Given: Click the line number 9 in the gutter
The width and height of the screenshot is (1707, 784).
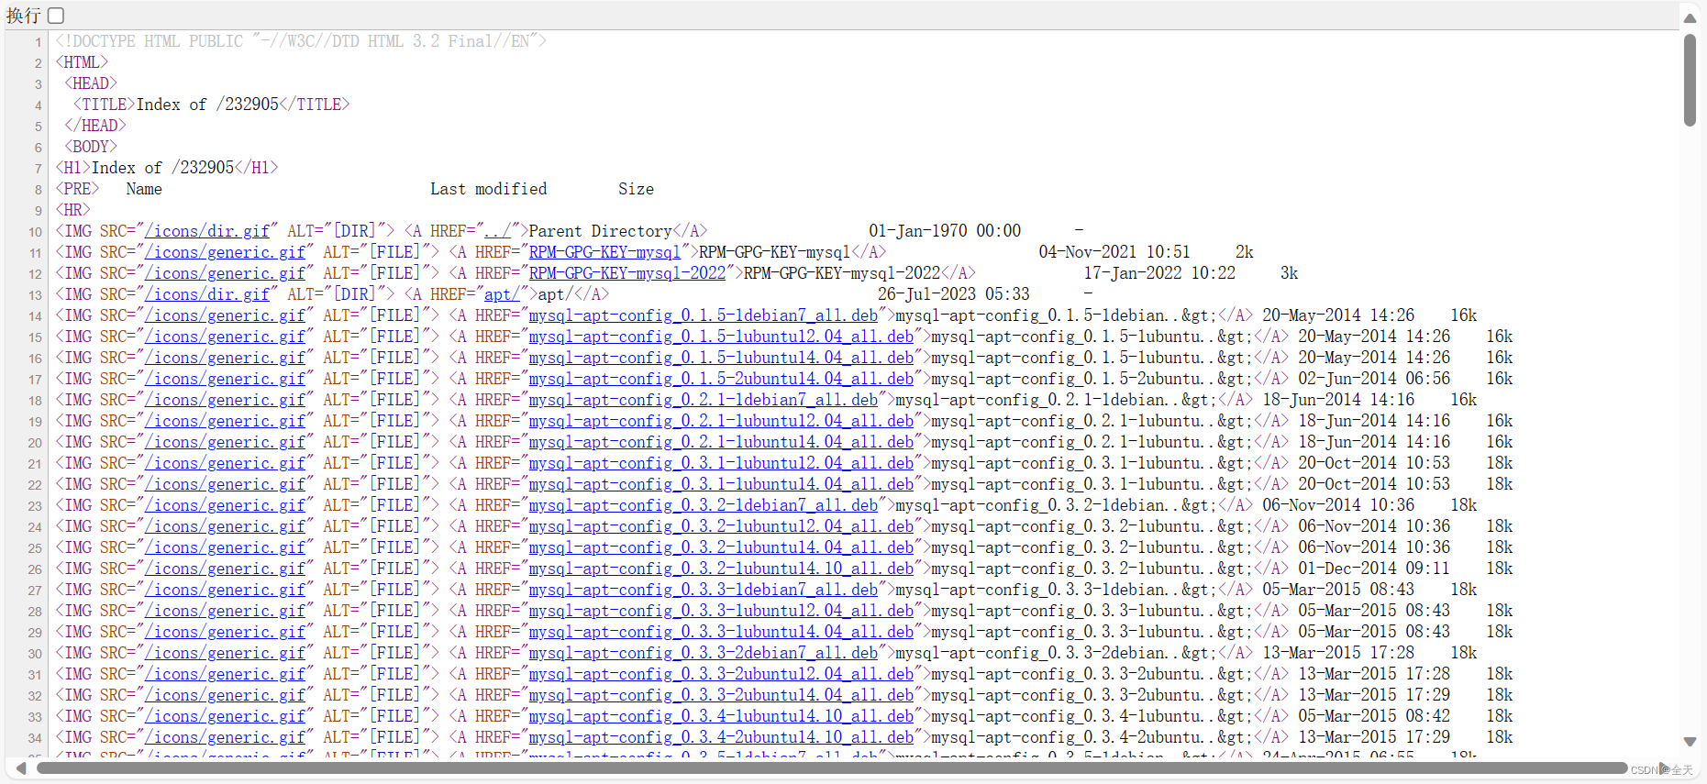Looking at the screenshot, I should [38, 211].
